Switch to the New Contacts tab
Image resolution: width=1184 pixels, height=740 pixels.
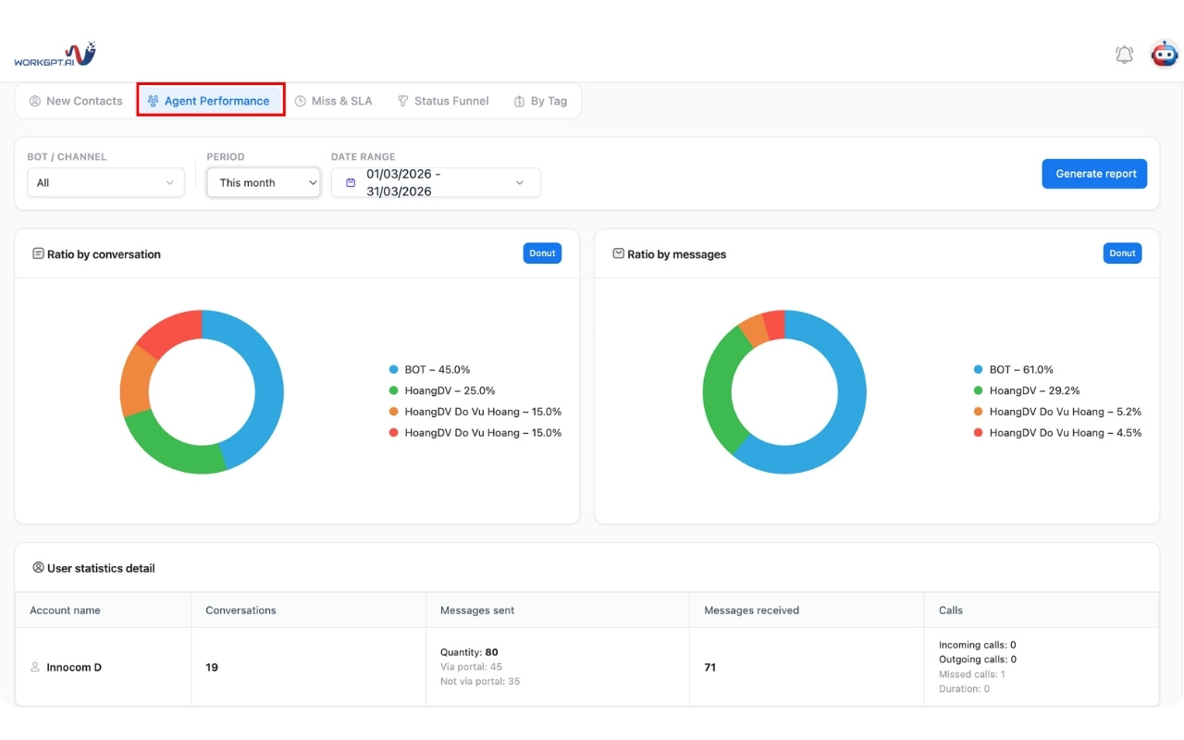(x=76, y=101)
